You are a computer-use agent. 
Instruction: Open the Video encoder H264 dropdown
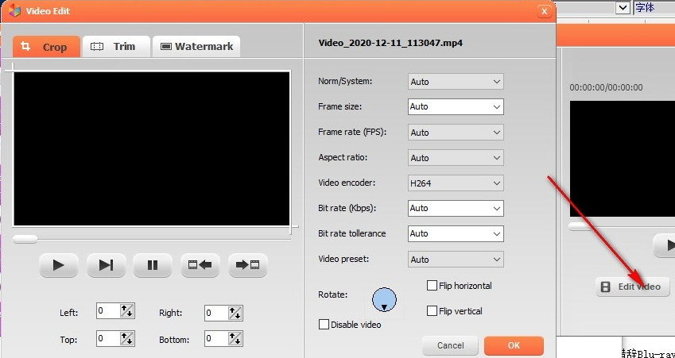(456, 183)
